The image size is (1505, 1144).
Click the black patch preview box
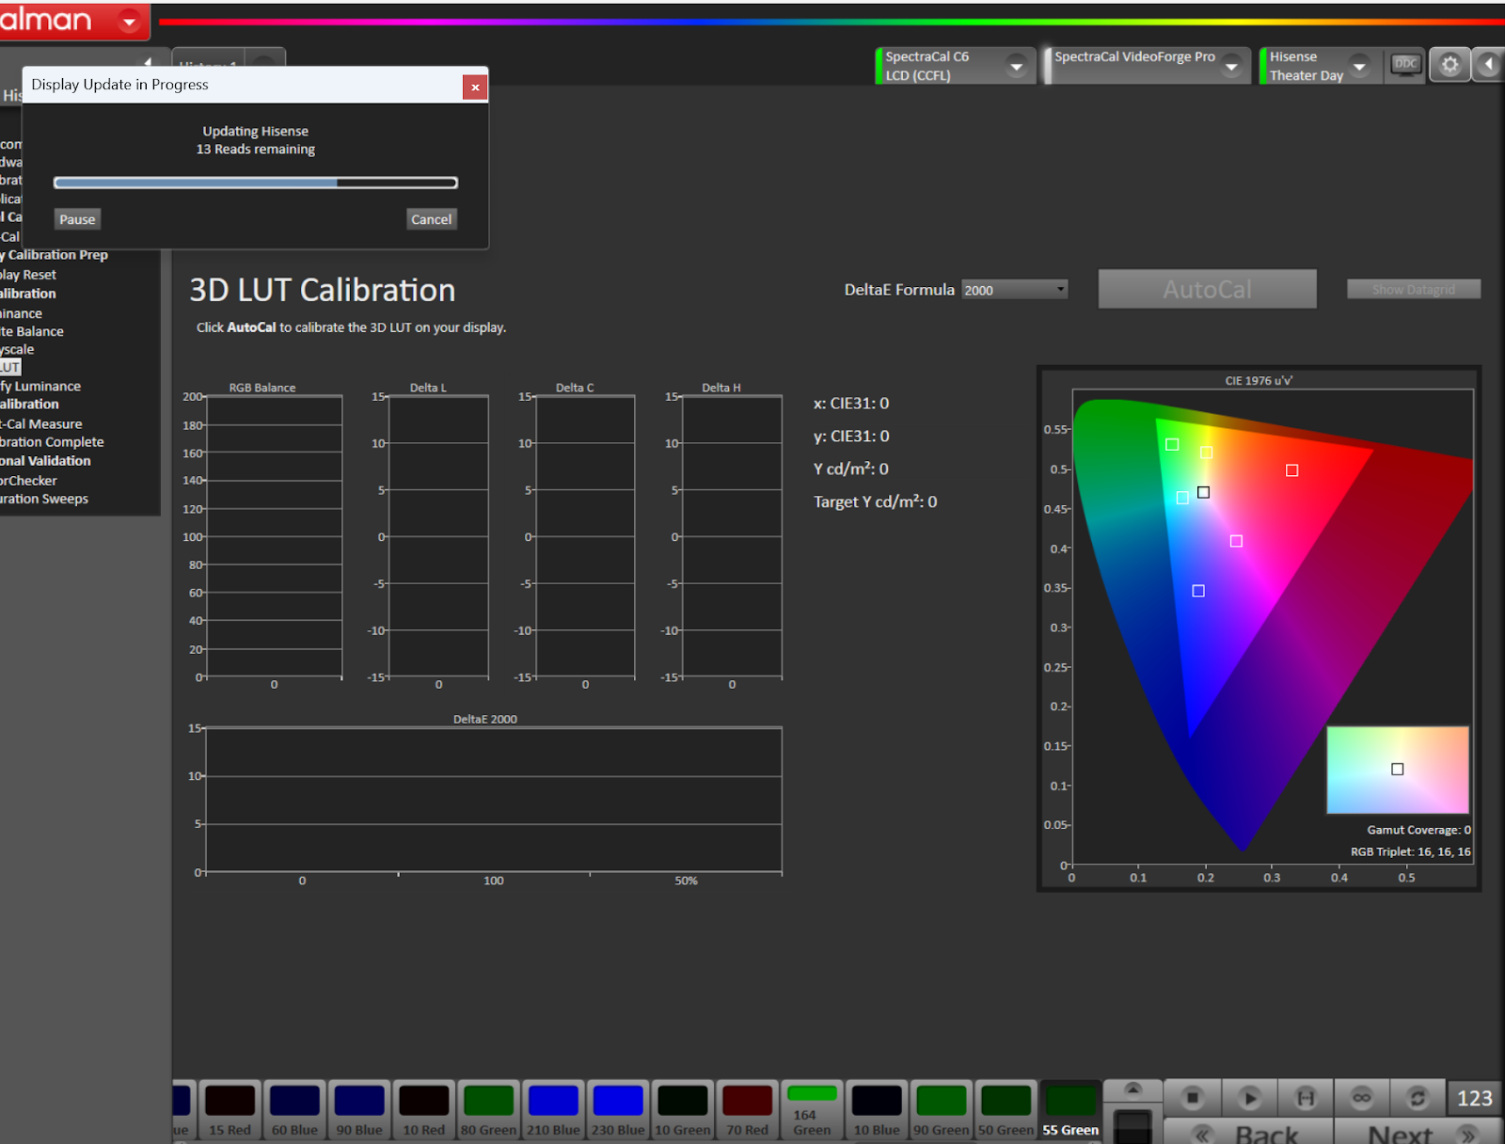(1133, 1125)
